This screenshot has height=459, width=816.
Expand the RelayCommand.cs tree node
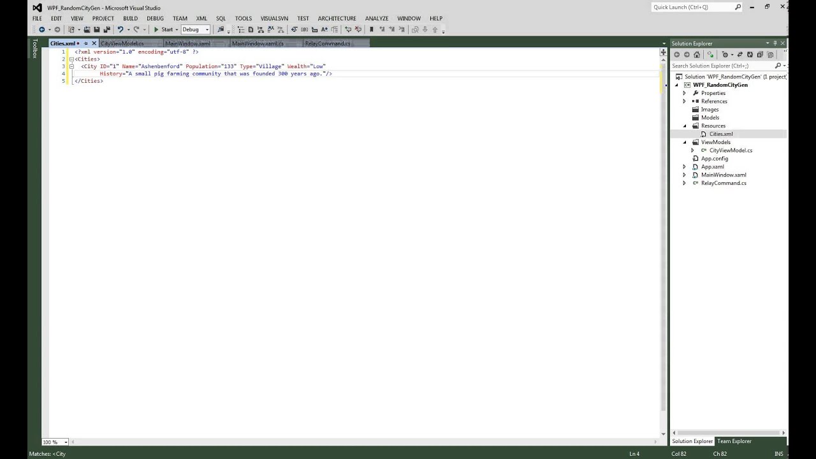tap(685, 183)
